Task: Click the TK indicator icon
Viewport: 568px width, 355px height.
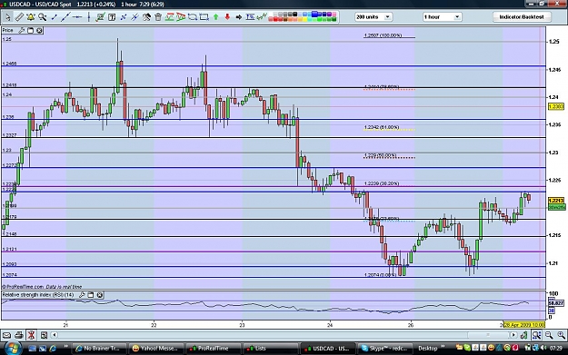Action: [250, 16]
